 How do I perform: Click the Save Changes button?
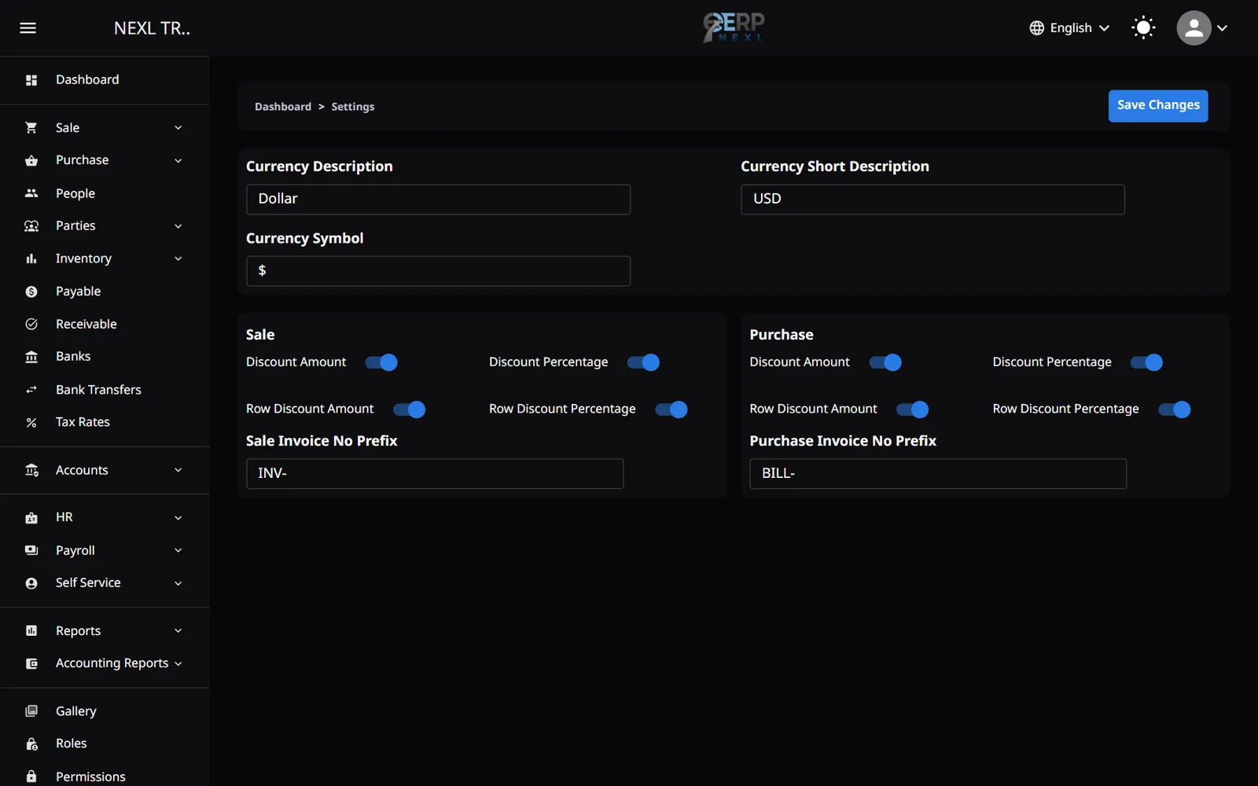tap(1158, 105)
